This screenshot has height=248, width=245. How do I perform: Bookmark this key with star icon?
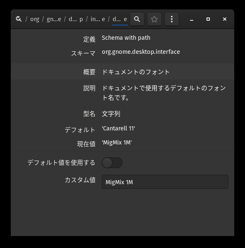click(x=154, y=19)
